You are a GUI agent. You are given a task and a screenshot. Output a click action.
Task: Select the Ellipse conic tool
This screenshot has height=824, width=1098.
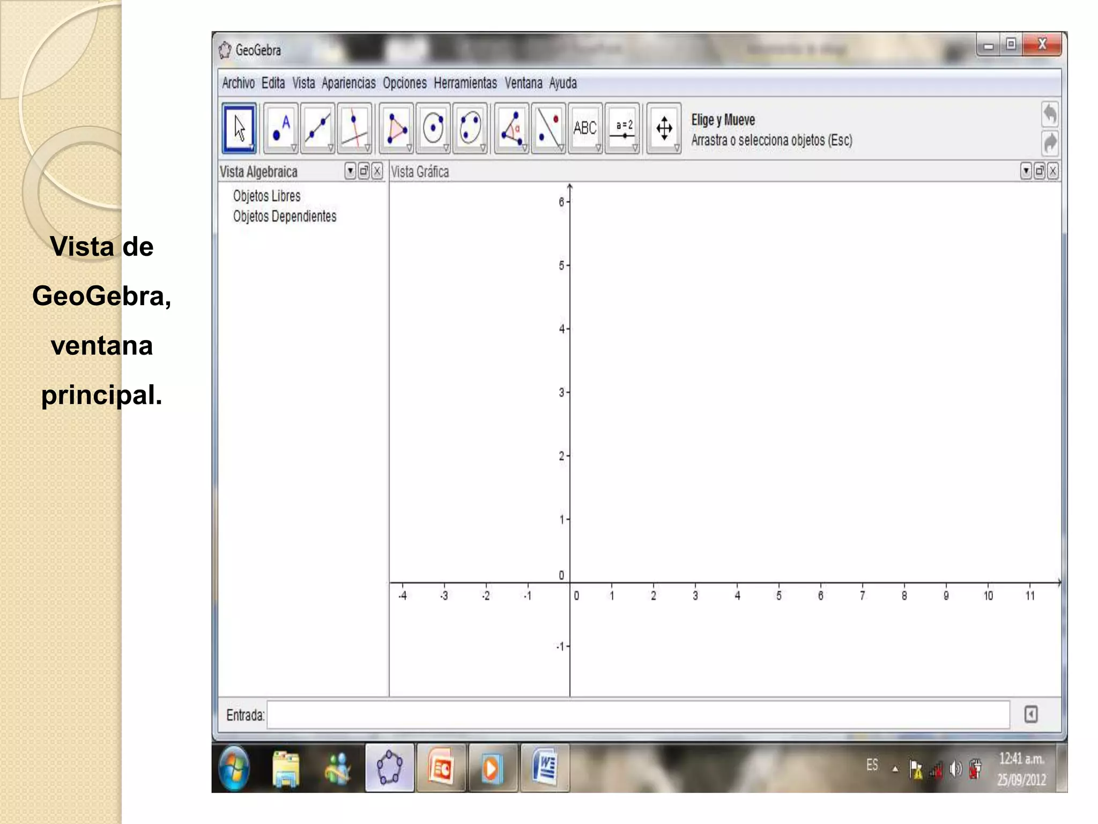pos(470,129)
